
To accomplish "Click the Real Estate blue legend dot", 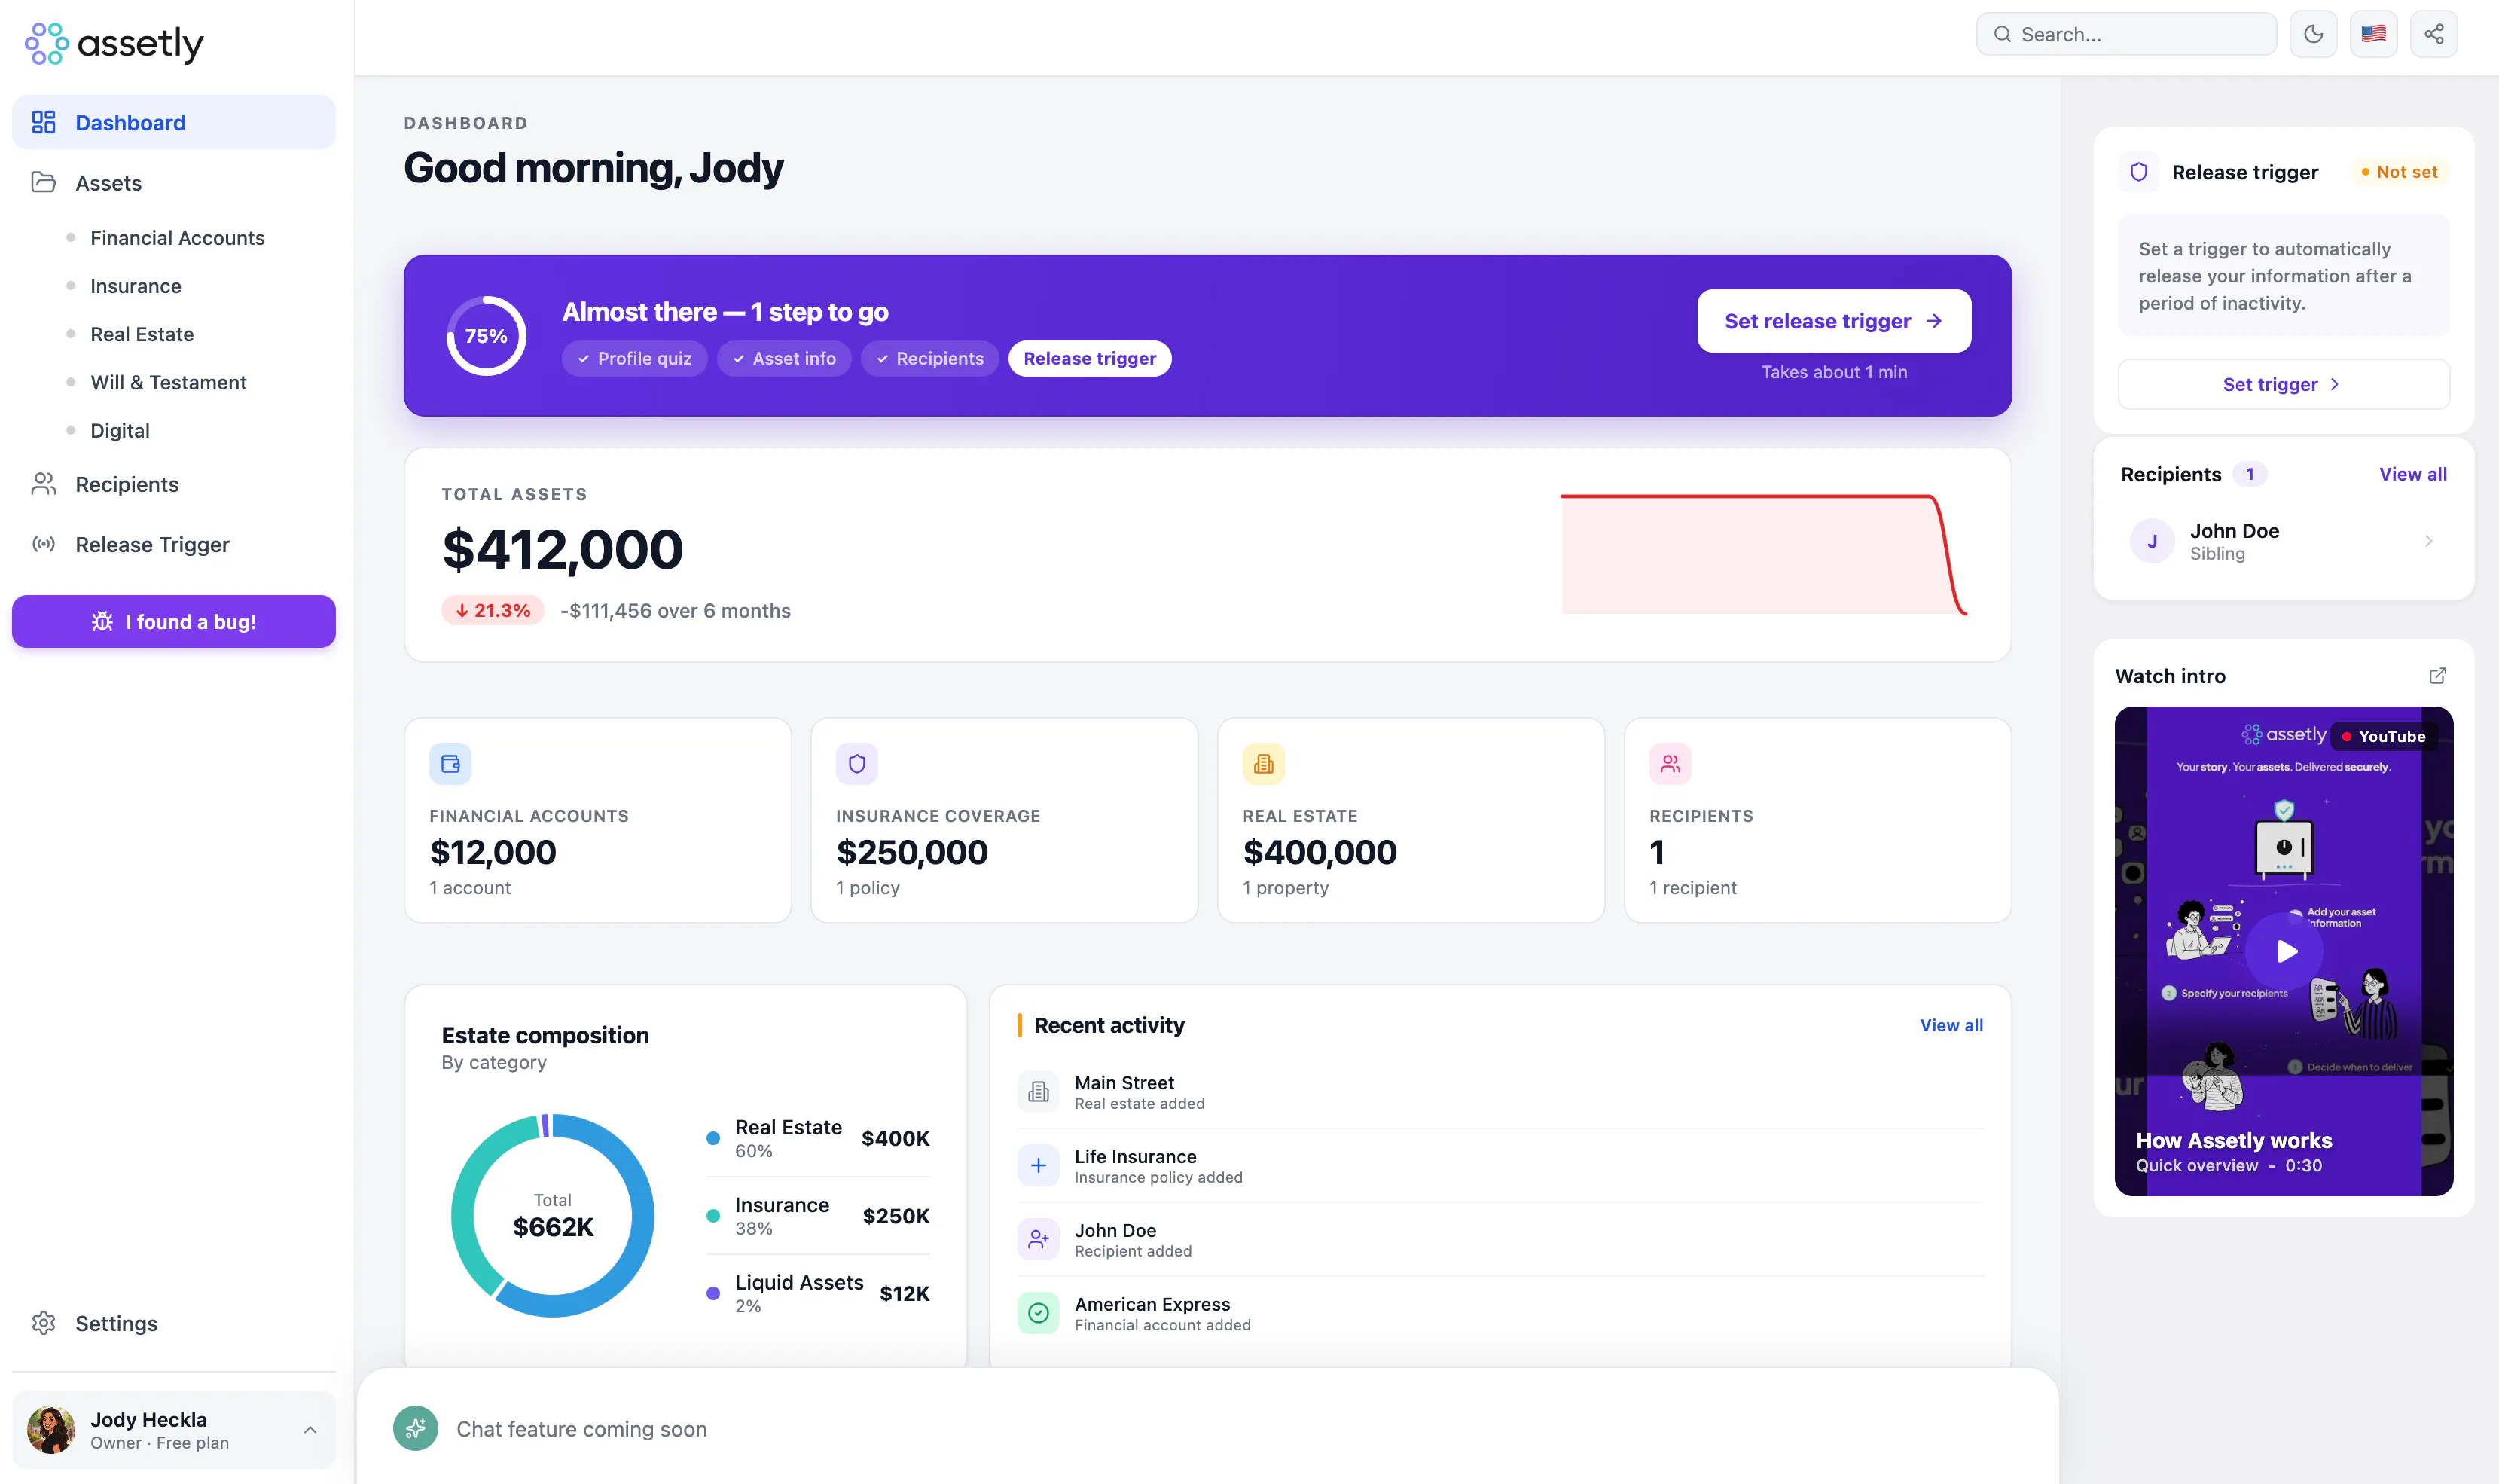I will pyautogui.click(x=712, y=1138).
